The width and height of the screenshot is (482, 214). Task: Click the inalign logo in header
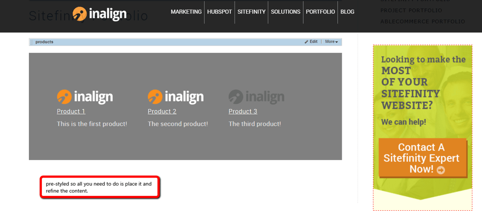[x=99, y=14]
